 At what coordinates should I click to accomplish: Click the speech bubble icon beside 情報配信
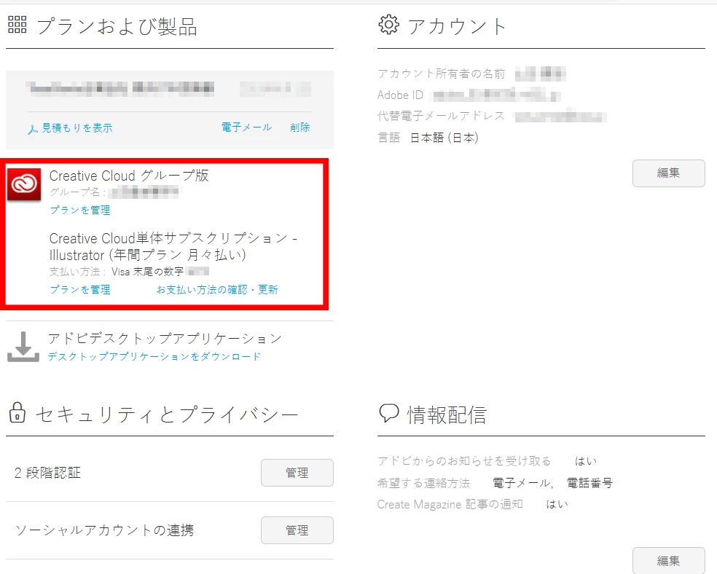click(x=389, y=413)
